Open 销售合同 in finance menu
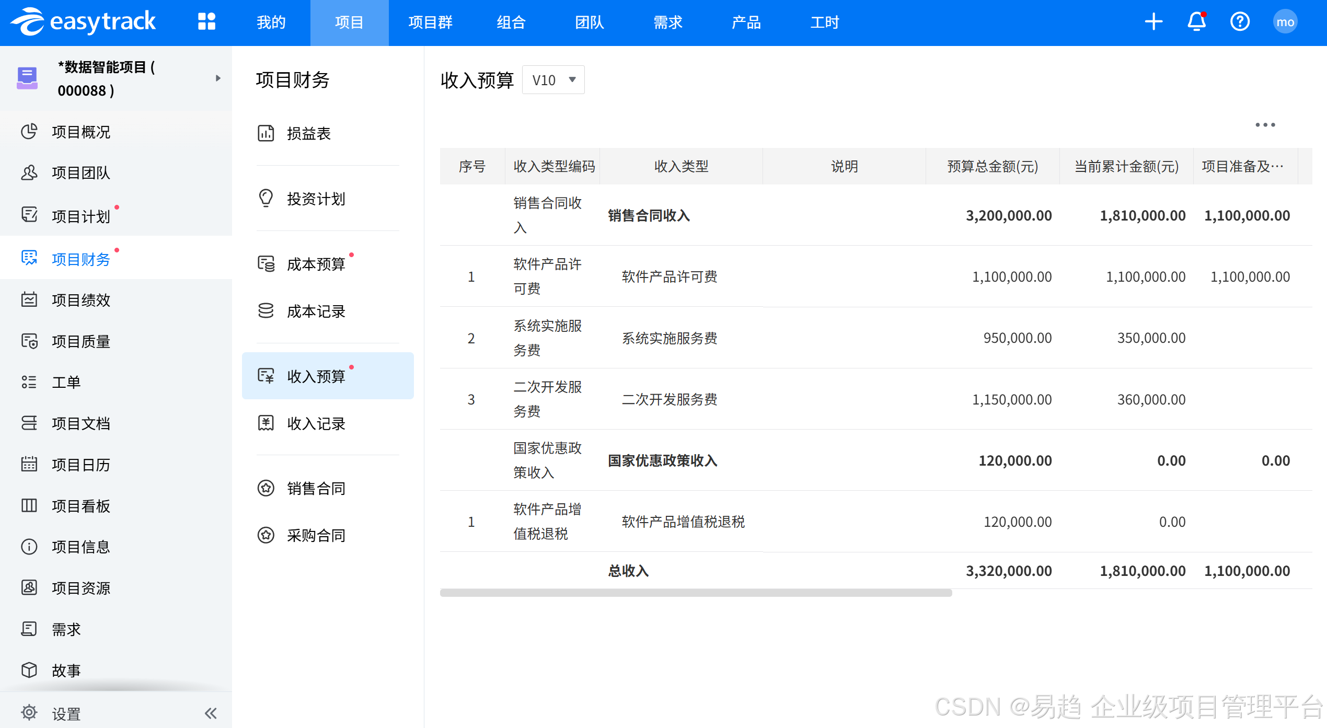Image resolution: width=1327 pixels, height=728 pixels. [x=316, y=488]
